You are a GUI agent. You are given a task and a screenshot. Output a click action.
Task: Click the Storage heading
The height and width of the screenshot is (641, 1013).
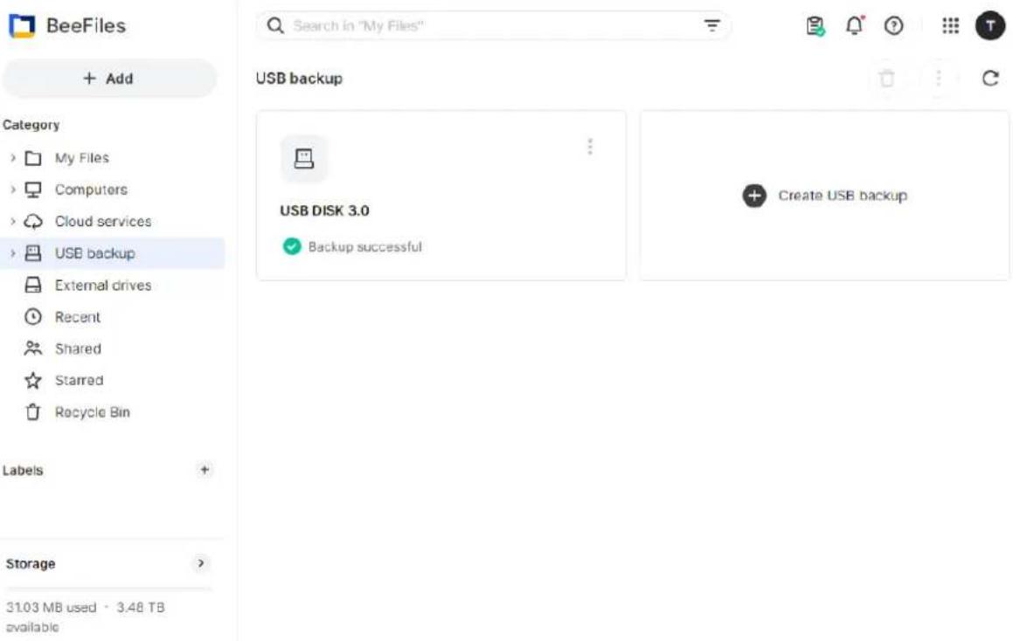pyautogui.click(x=31, y=563)
